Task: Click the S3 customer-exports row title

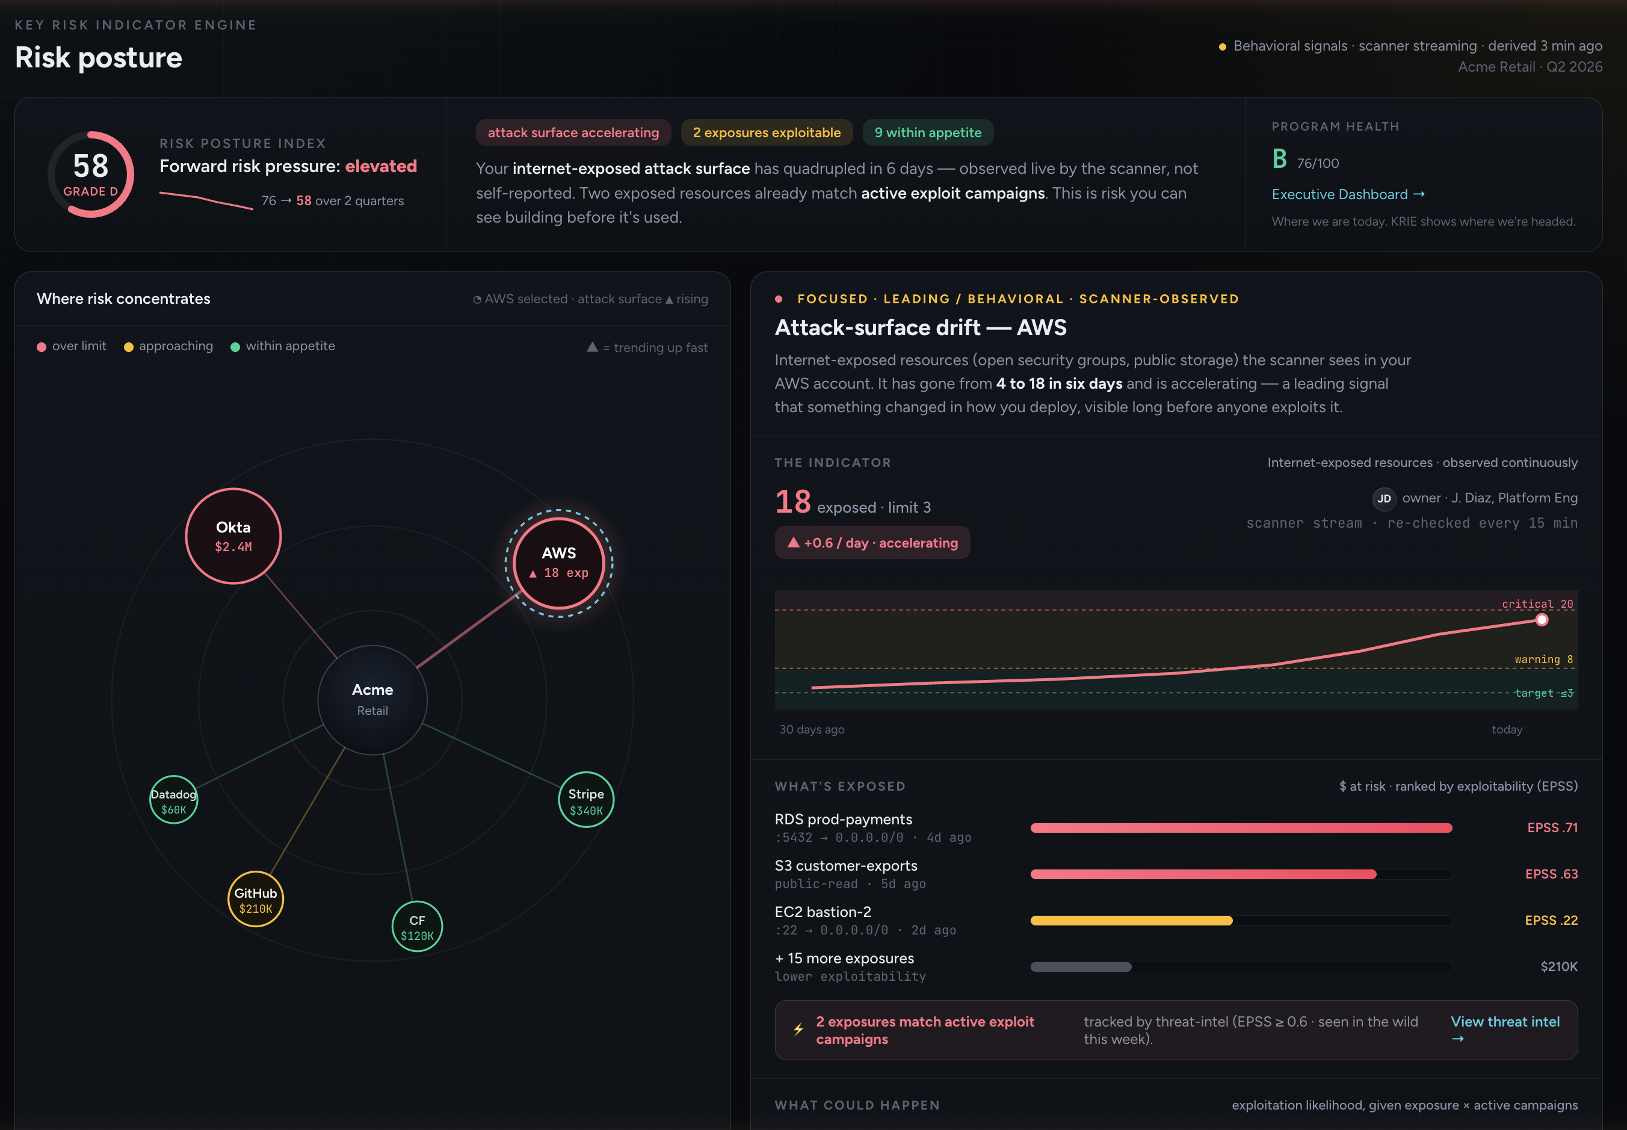Action: tap(845, 865)
